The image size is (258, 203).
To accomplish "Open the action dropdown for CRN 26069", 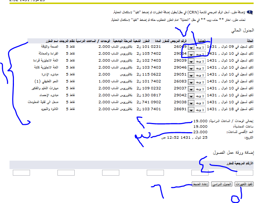I will pos(197,47).
